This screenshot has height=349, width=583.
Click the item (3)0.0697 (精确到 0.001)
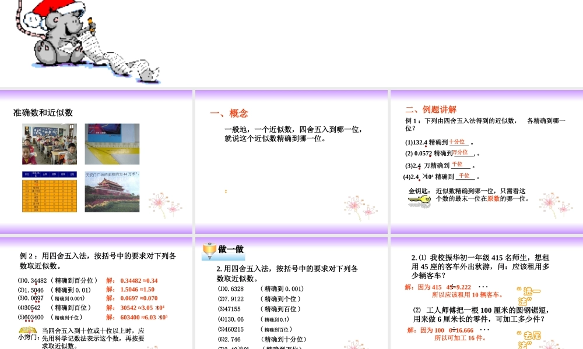click(x=51, y=298)
